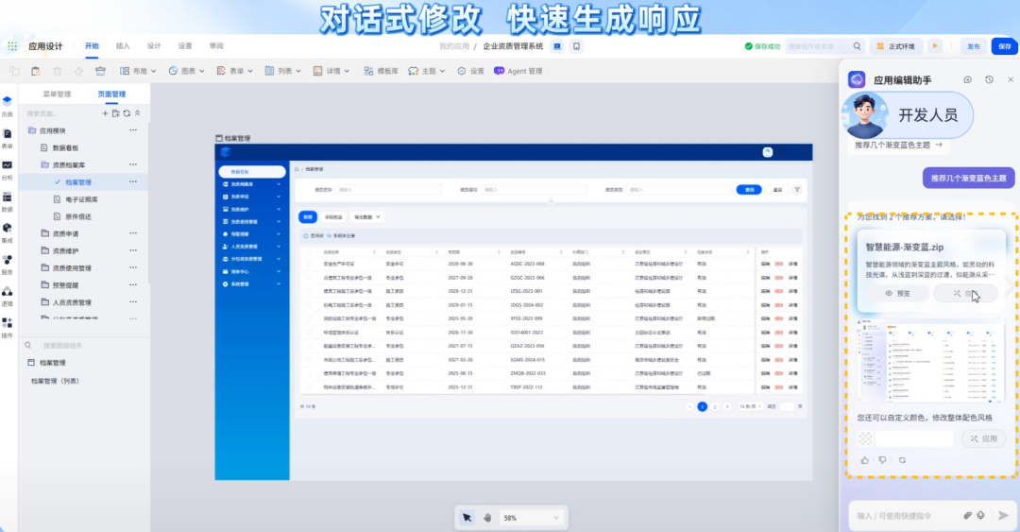Select the 表单 sidebar icon

(8, 138)
